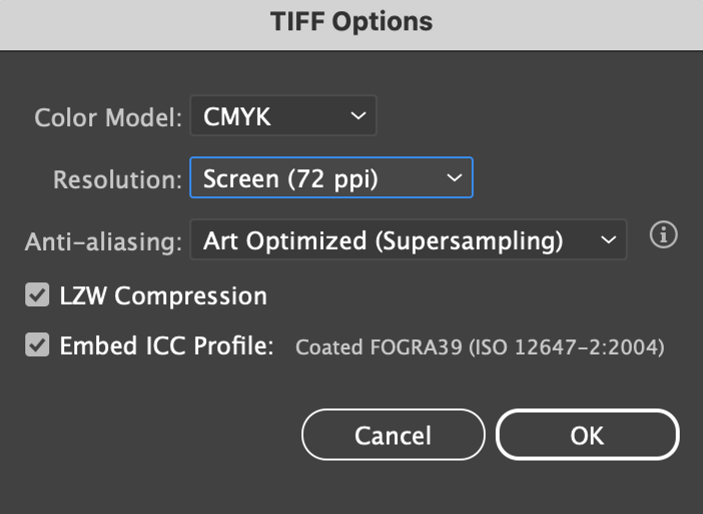Confirm the TIFF options with OK
The width and height of the screenshot is (703, 514).
coord(587,435)
